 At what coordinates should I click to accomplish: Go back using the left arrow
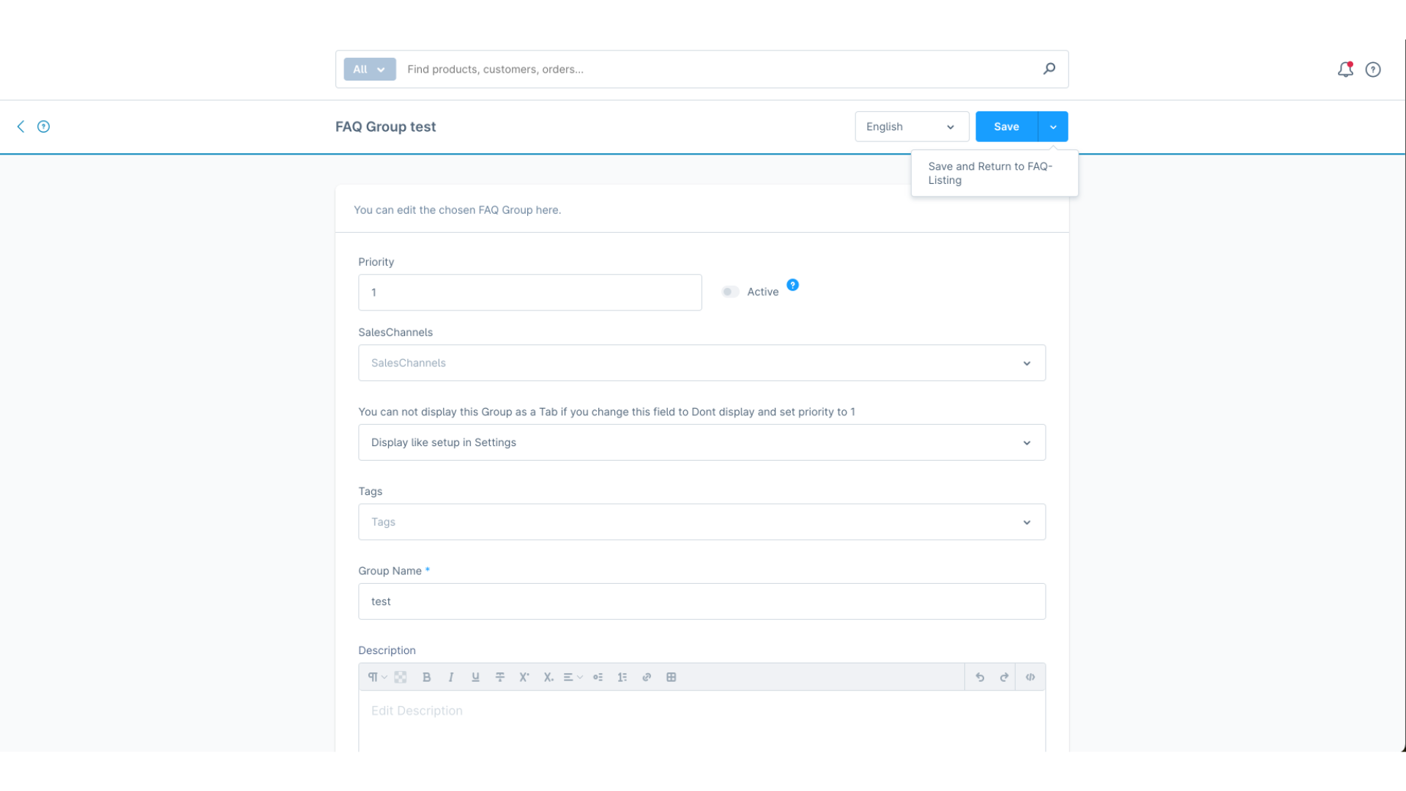point(21,127)
